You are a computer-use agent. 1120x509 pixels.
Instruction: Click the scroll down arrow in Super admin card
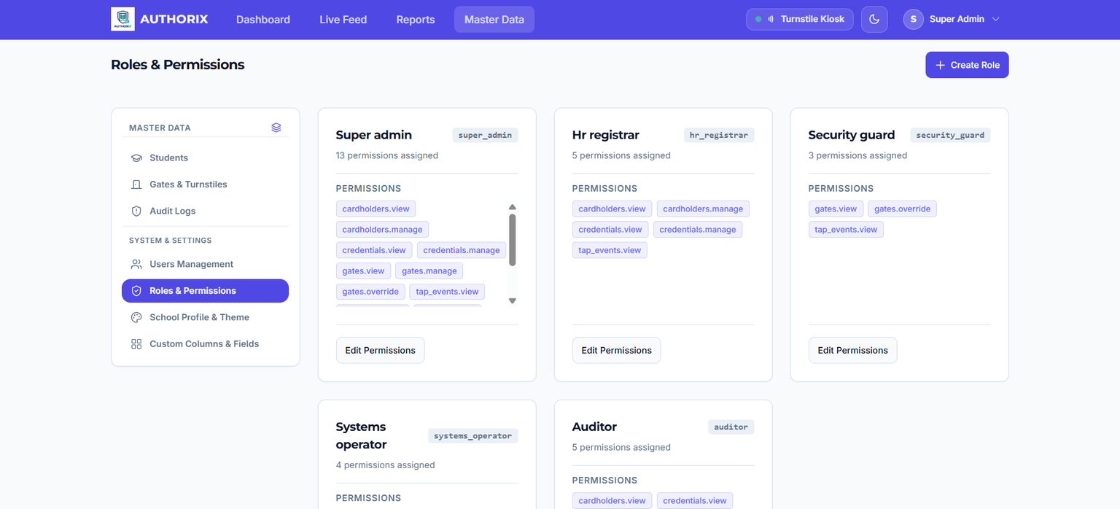(513, 300)
